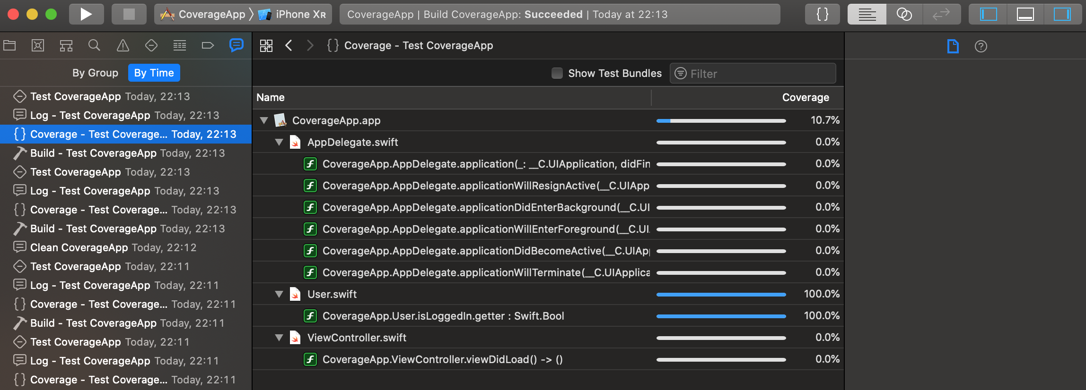1086x390 pixels.
Task: Select the User.swift file icon
Action: click(x=295, y=294)
